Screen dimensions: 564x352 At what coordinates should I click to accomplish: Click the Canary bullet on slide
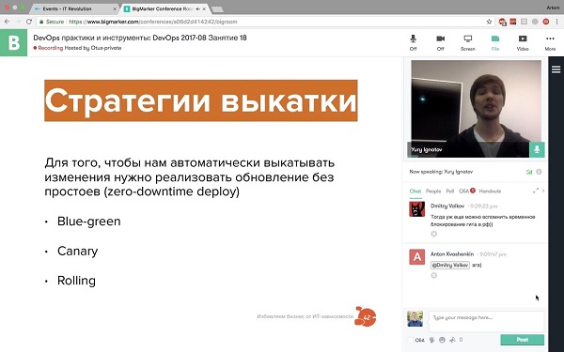(x=77, y=251)
